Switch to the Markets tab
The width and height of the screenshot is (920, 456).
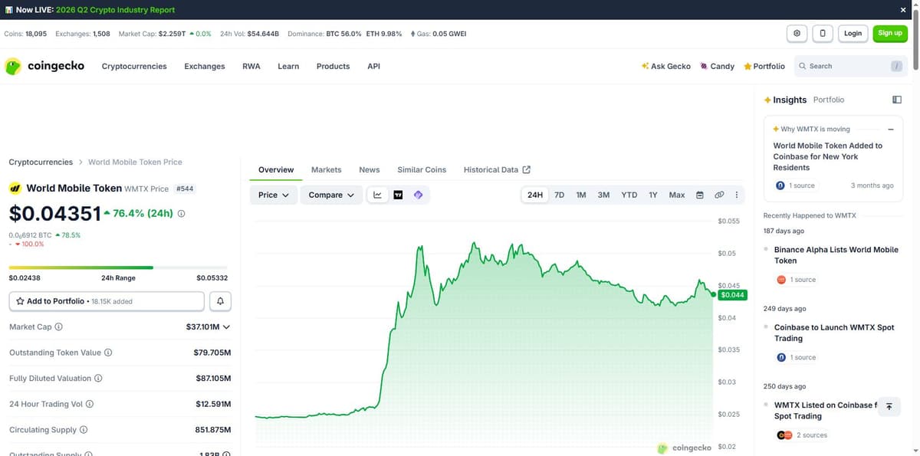tap(327, 170)
